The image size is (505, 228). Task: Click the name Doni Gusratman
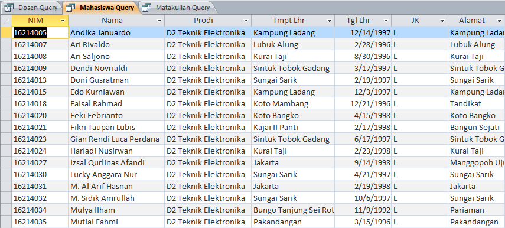click(x=99, y=80)
